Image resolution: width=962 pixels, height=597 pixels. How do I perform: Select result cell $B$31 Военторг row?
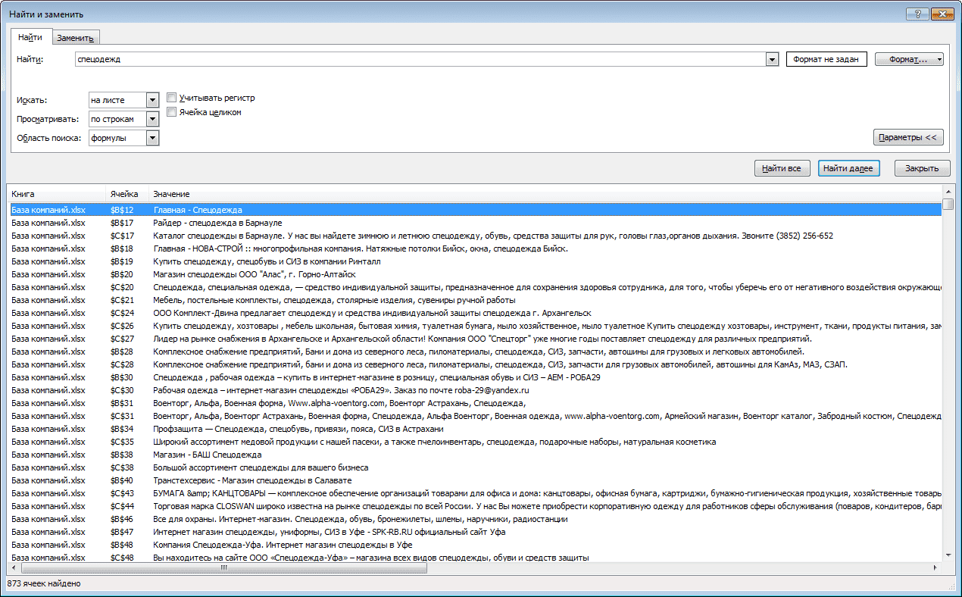coord(475,403)
